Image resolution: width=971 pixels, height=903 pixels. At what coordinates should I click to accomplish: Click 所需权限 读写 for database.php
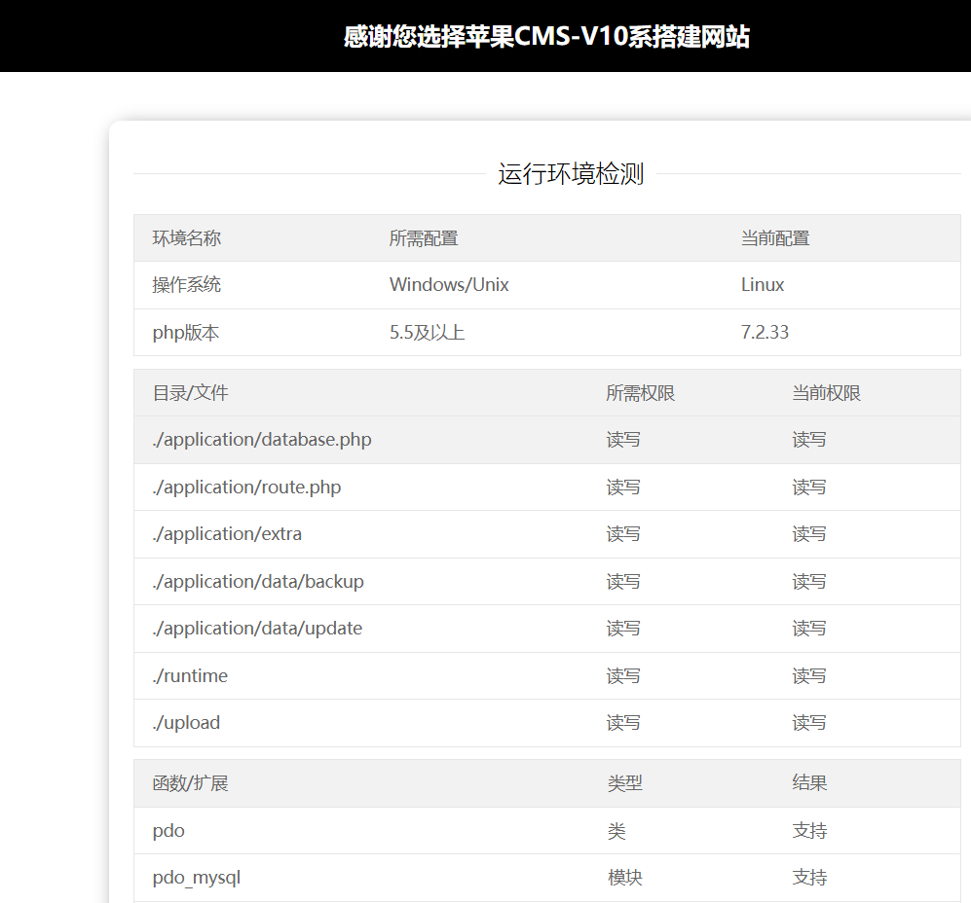click(x=623, y=440)
